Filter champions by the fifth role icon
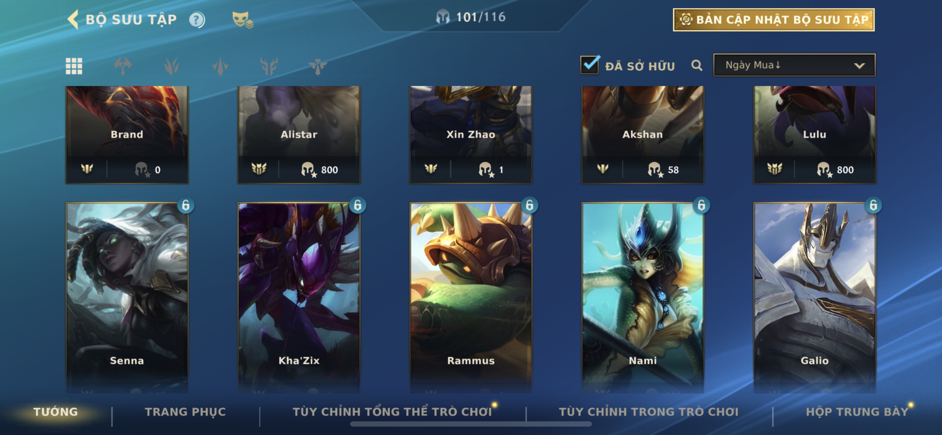Viewport: 942px width, 435px height. click(x=318, y=66)
